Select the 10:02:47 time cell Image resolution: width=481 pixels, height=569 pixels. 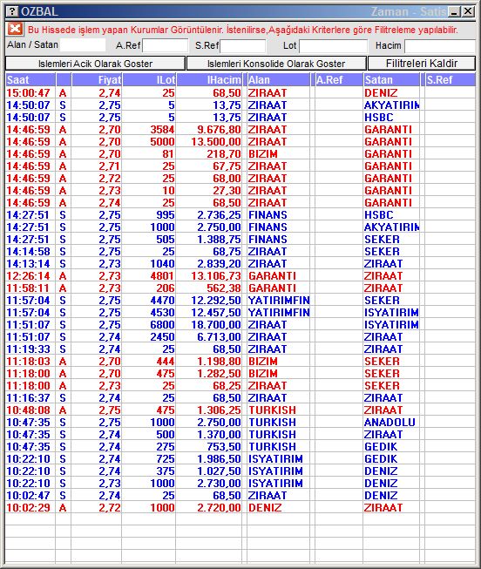(28, 496)
